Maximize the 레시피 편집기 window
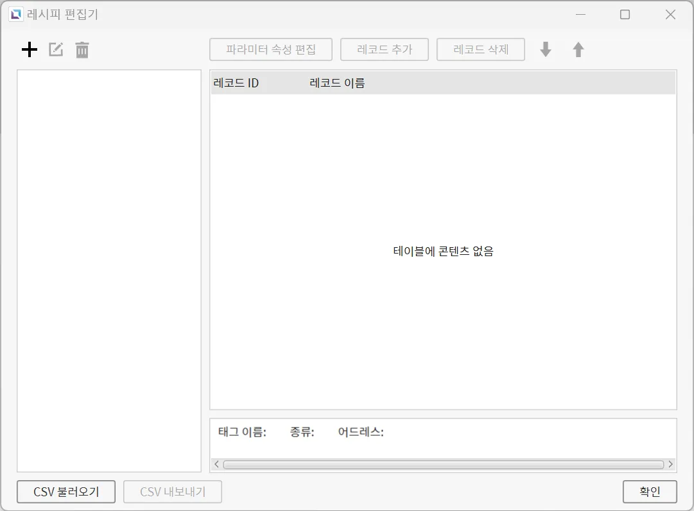Viewport: 694px width, 511px height. click(x=625, y=15)
